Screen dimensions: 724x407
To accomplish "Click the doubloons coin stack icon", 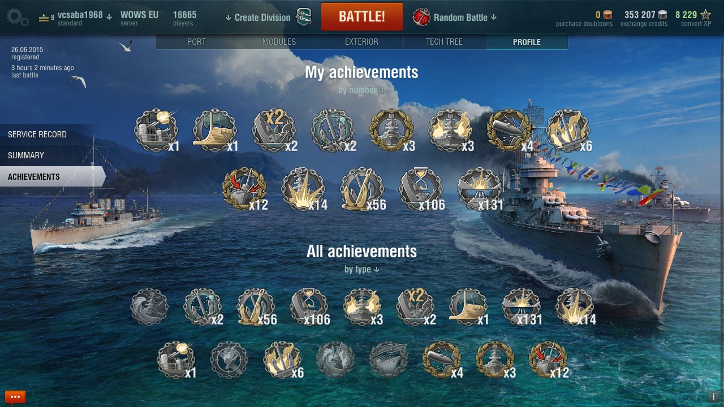I will (607, 15).
